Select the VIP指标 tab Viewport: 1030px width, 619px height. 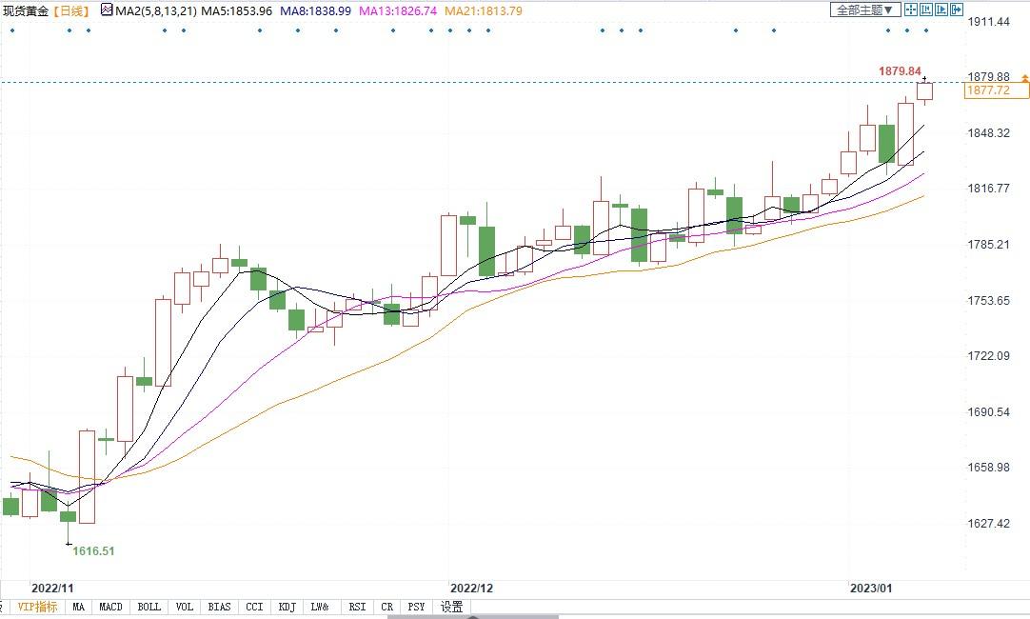pyautogui.click(x=37, y=607)
